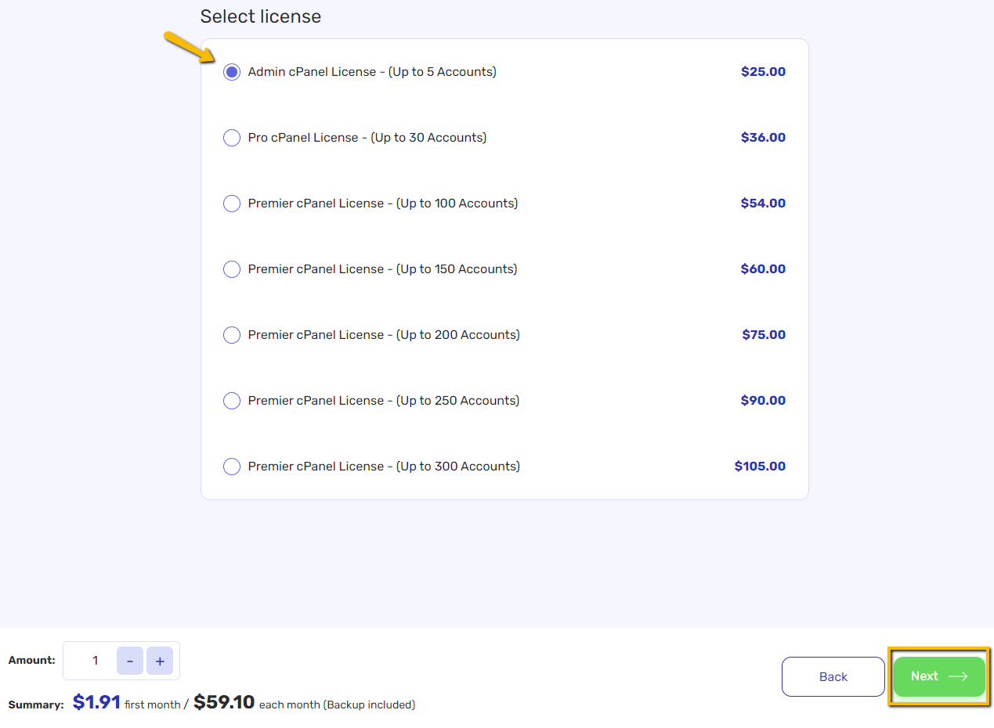Select Premier cPanel License up to 100 Accounts
Image resolution: width=994 pixels, height=728 pixels.
232,204
